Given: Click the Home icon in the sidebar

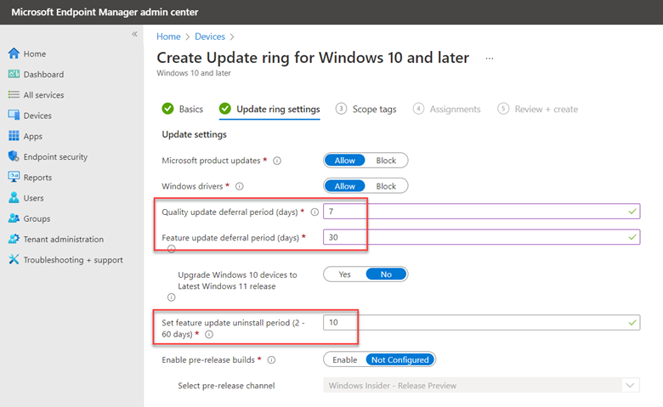Looking at the screenshot, I should point(14,54).
